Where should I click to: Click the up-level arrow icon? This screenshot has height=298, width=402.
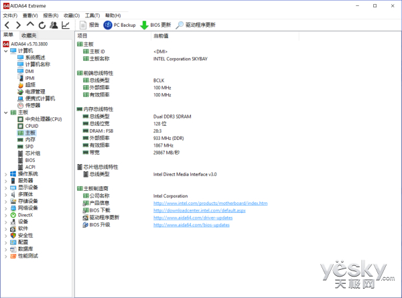click(x=30, y=24)
